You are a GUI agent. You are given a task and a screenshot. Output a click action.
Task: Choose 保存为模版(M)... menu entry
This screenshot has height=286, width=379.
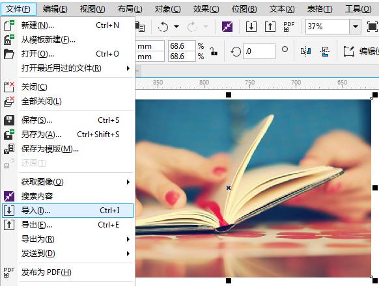click(68, 149)
